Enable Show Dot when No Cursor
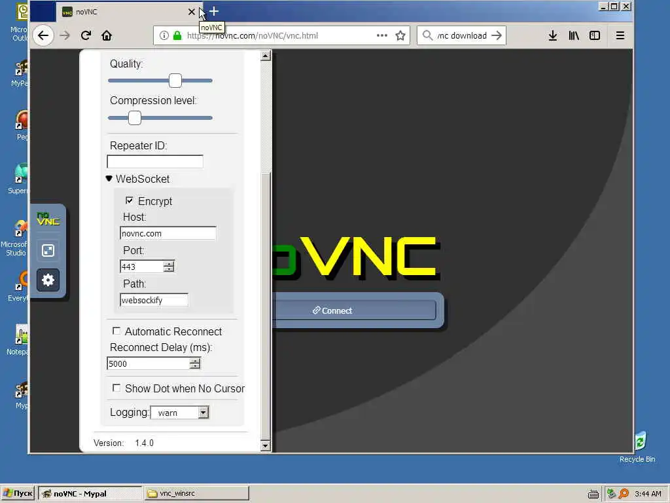The width and height of the screenshot is (670, 503). pos(116,388)
